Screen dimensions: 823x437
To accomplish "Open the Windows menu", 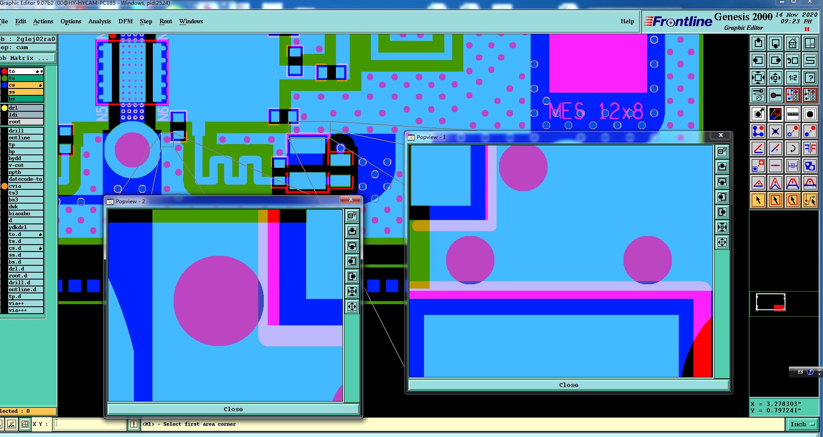I will tap(191, 21).
